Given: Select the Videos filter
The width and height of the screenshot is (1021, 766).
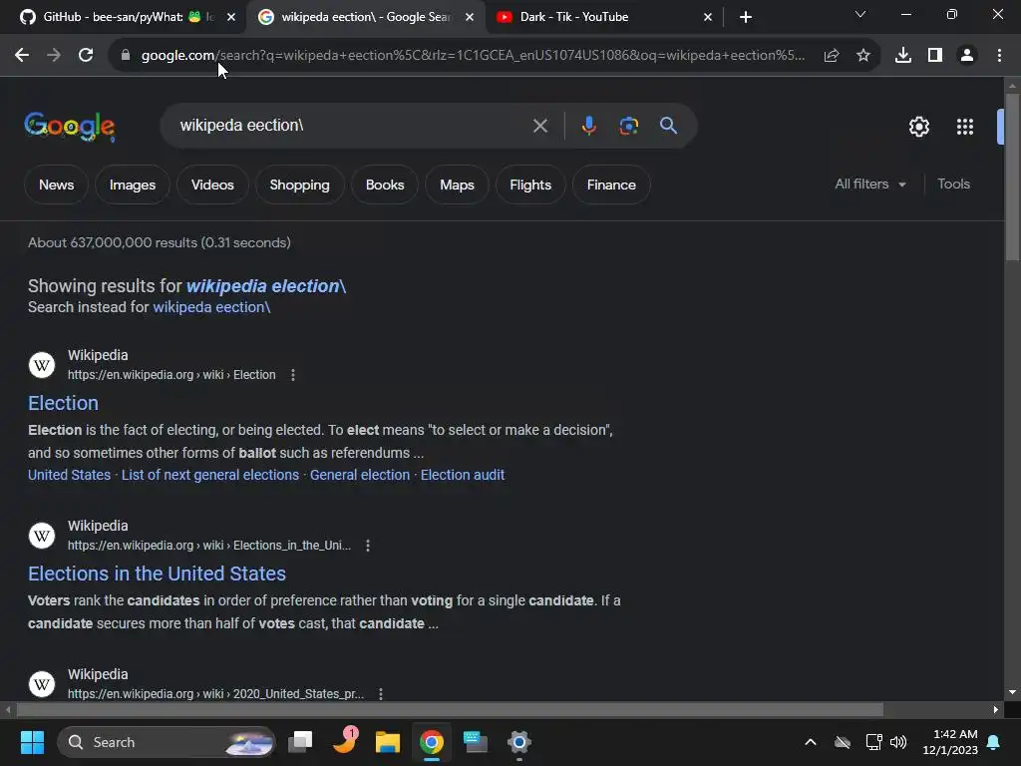Looking at the screenshot, I should click(x=212, y=185).
